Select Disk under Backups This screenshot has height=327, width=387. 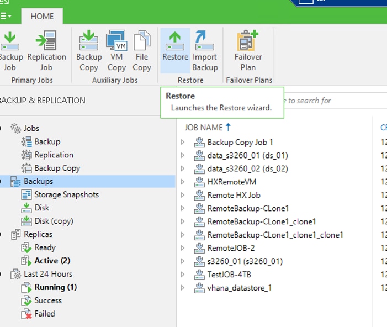(x=42, y=208)
